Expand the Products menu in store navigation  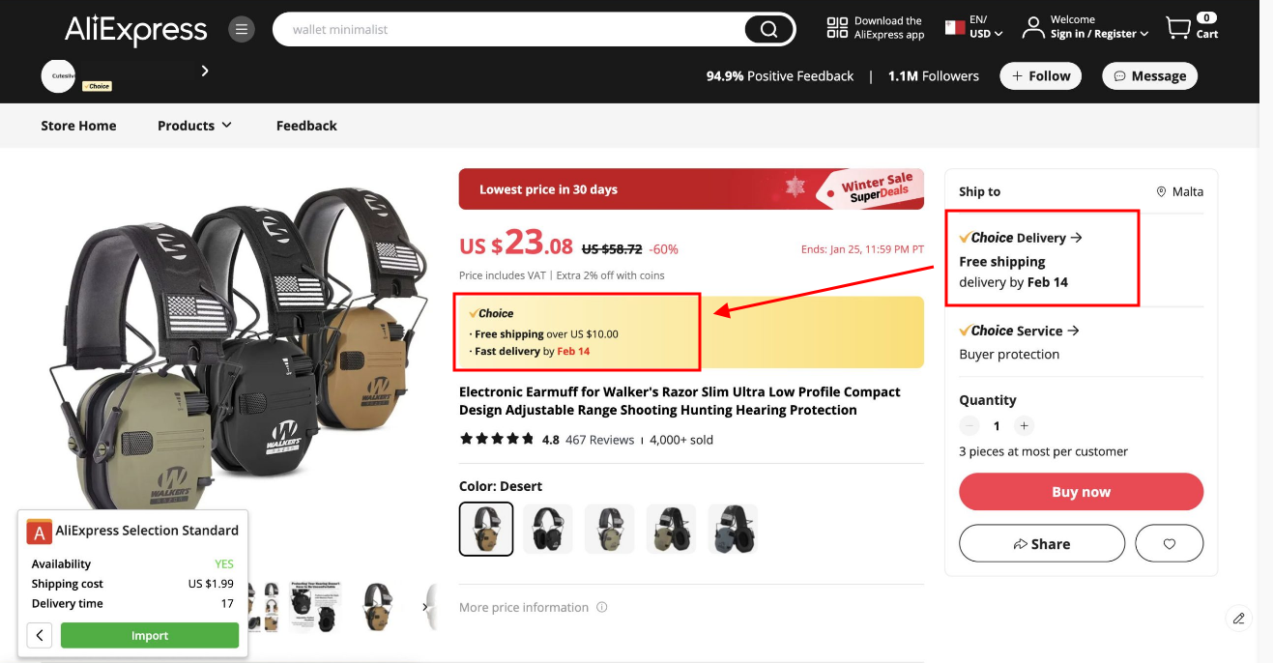(194, 126)
